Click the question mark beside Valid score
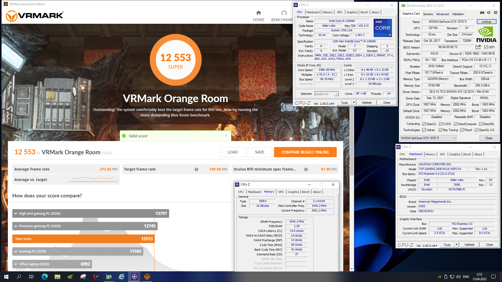The width and height of the screenshot is (502, 282). [226, 136]
